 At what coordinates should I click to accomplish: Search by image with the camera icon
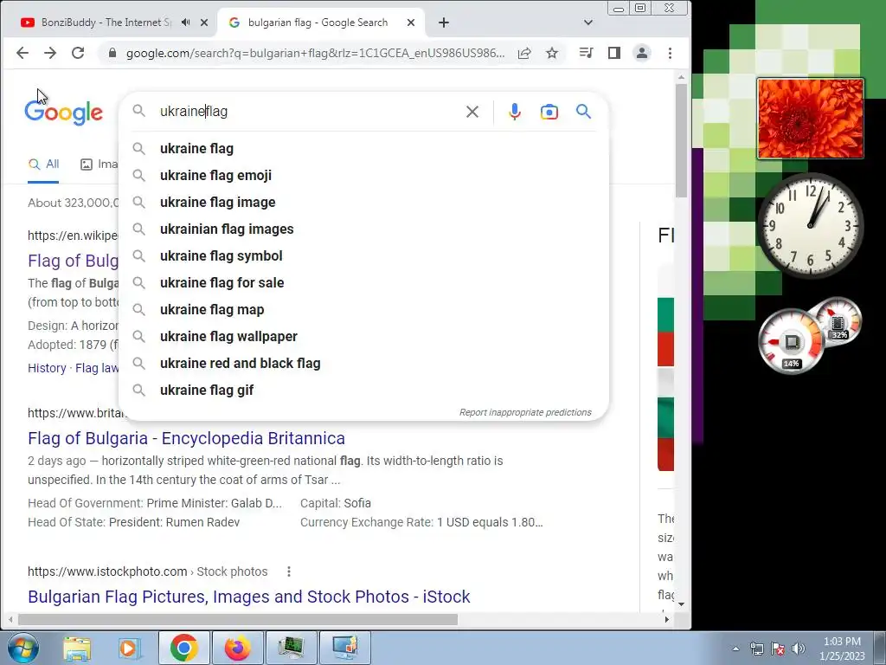coord(549,112)
